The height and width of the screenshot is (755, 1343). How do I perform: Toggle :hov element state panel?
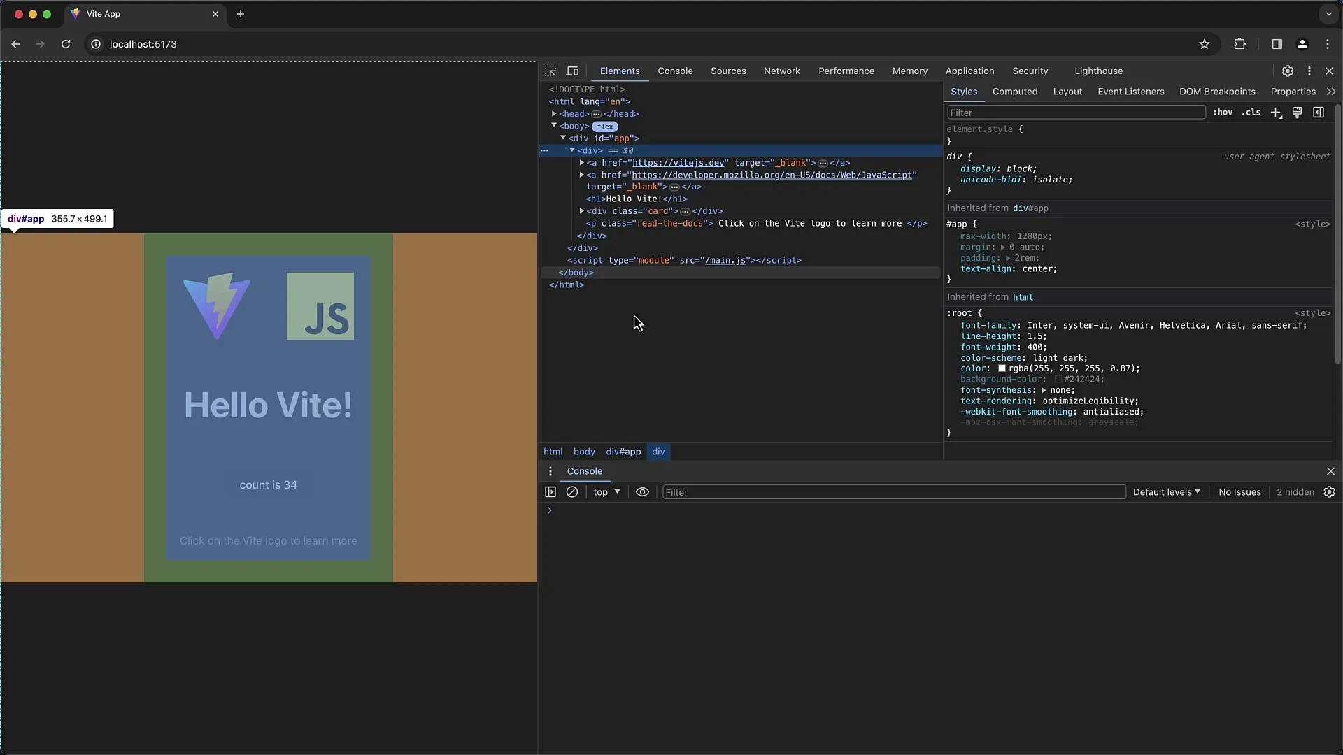[x=1223, y=113]
